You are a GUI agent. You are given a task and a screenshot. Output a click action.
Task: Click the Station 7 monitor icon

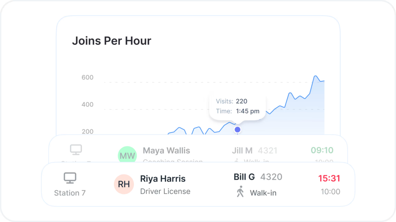click(x=70, y=178)
